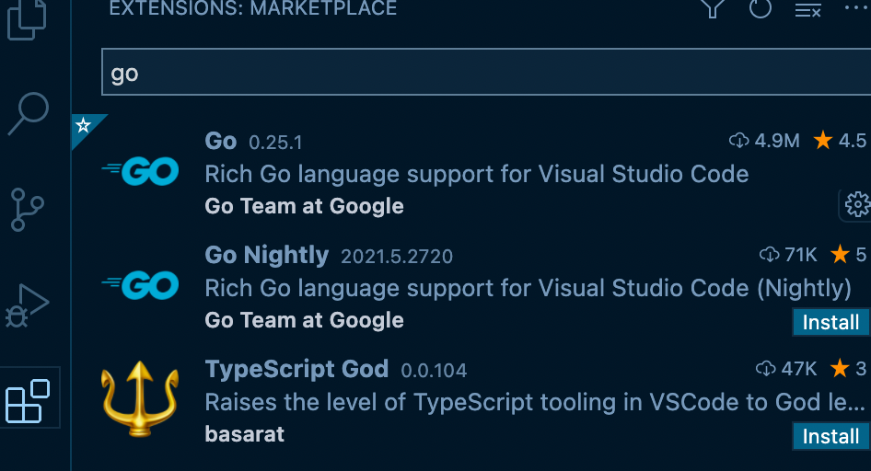Click the 'Raises the level of TypeScript tooling' description
The image size is (871, 471).
(x=535, y=402)
